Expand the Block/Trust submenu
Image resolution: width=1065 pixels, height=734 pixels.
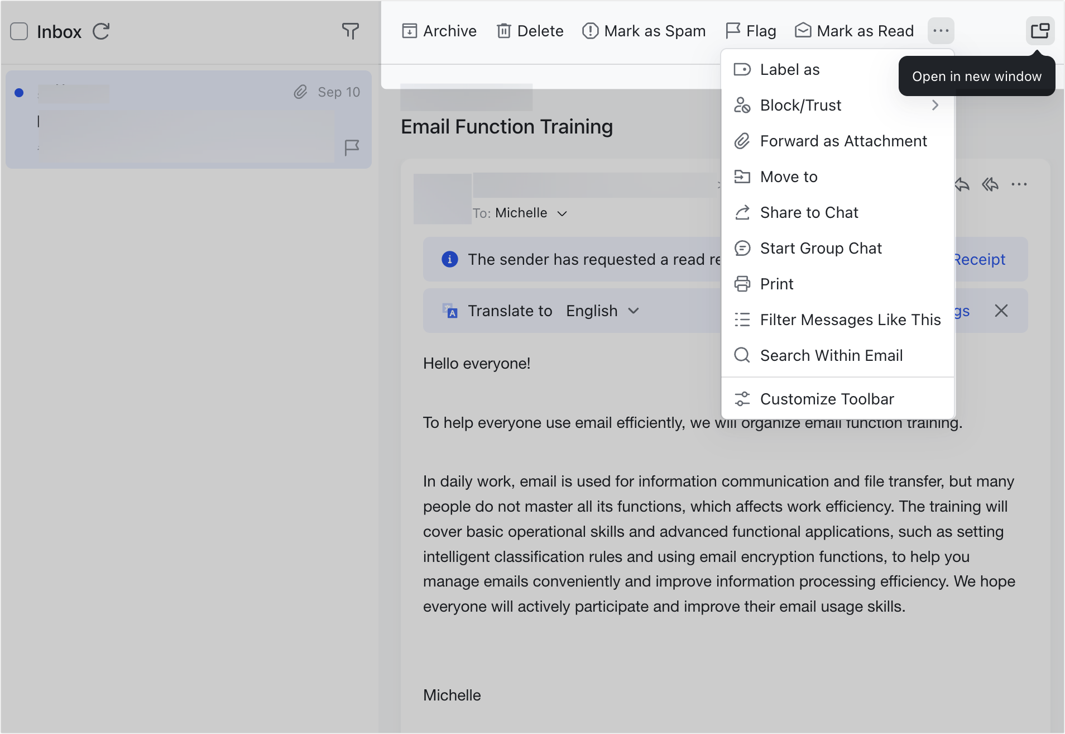[837, 105]
